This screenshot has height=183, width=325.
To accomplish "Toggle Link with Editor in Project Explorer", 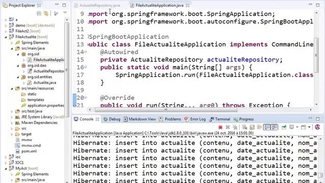I will pyautogui.click(x=46, y=14).
